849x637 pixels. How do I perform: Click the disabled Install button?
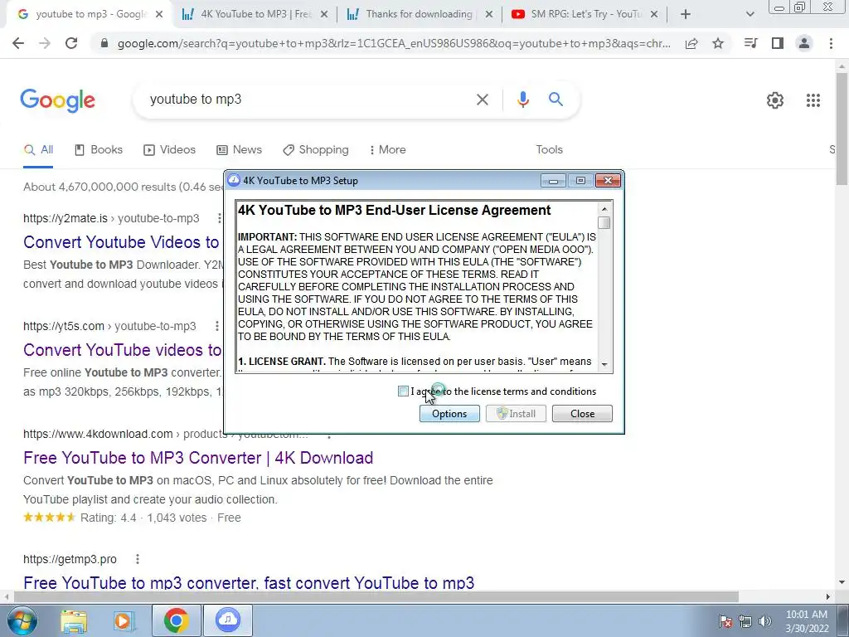[516, 414]
